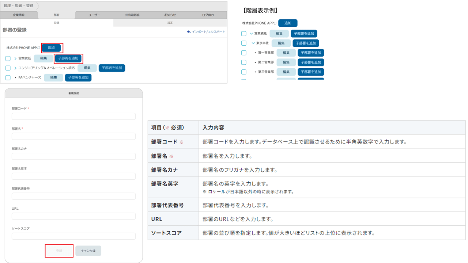Tick checkbox for 第二営業部 row
The width and height of the screenshot is (468, 263).
pos(244,62)
